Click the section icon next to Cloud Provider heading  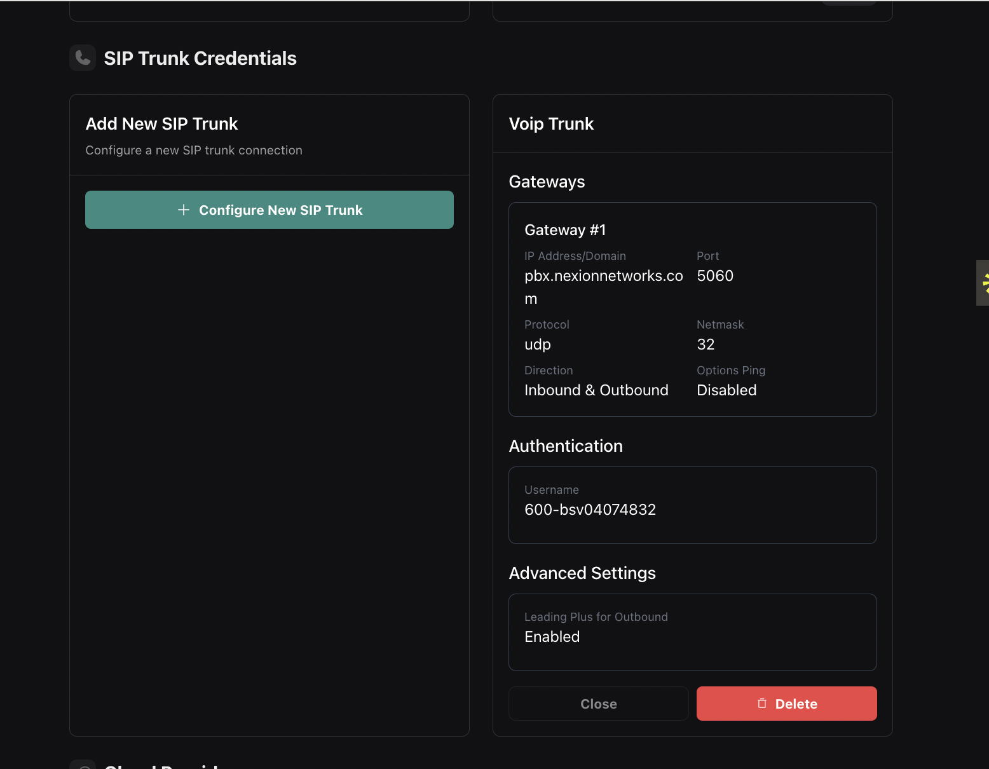[83, 766]
